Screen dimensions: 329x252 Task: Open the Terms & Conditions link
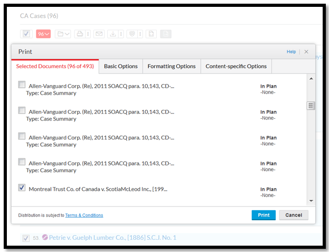84,215
